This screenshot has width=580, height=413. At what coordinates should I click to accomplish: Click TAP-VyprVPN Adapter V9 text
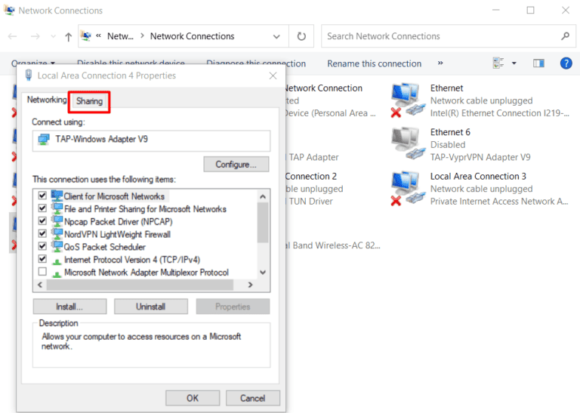480,157
